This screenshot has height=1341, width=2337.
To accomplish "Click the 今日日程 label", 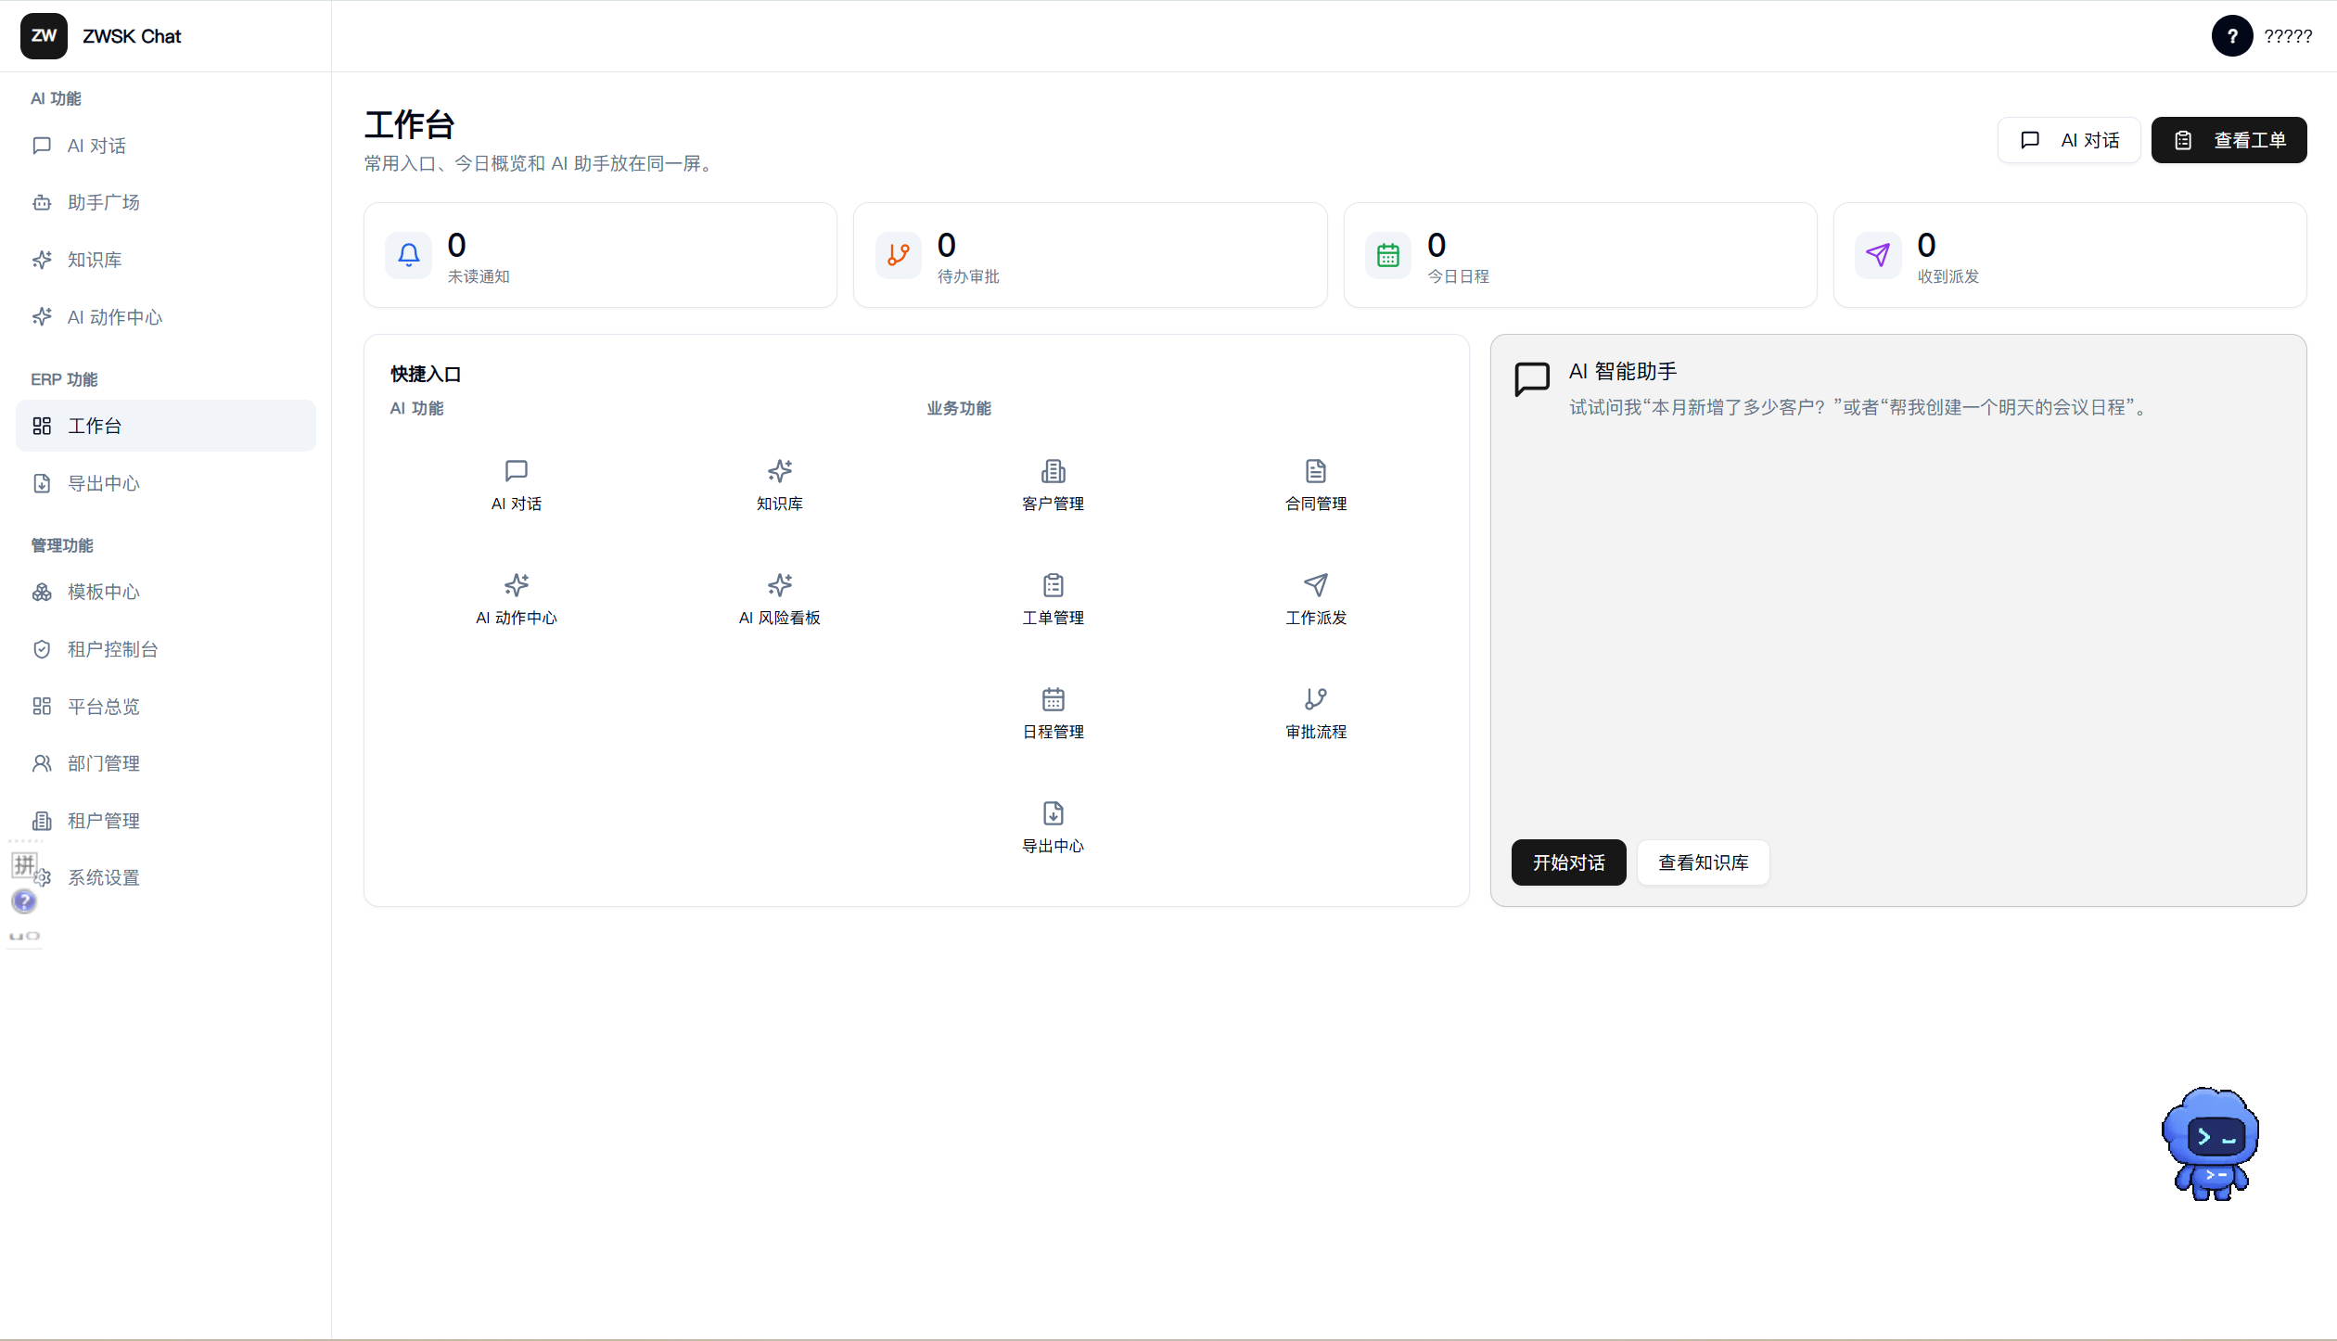I will click(1458, 276).
